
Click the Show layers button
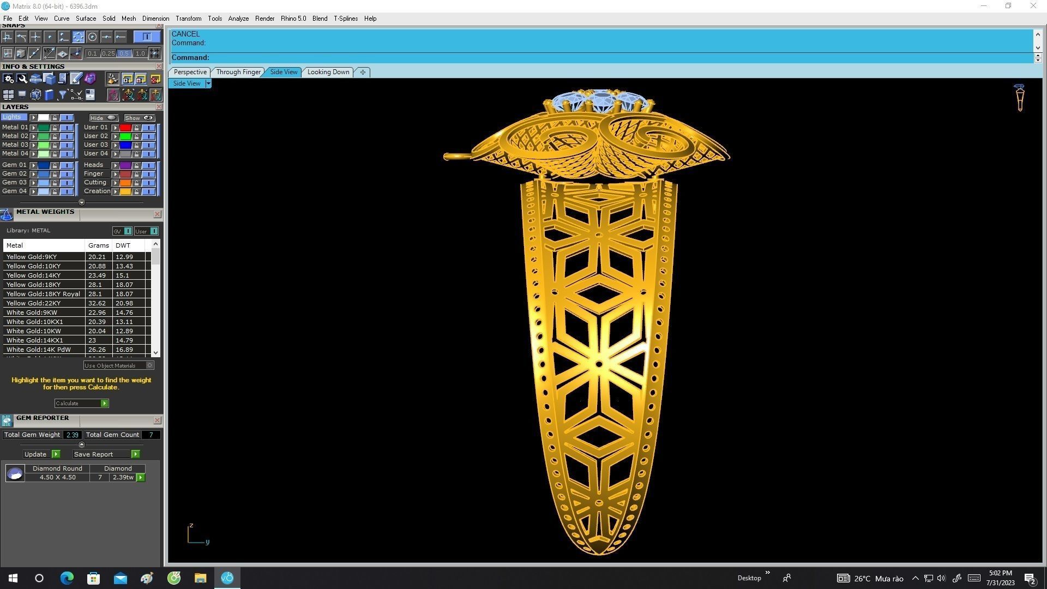click(139, 118)
